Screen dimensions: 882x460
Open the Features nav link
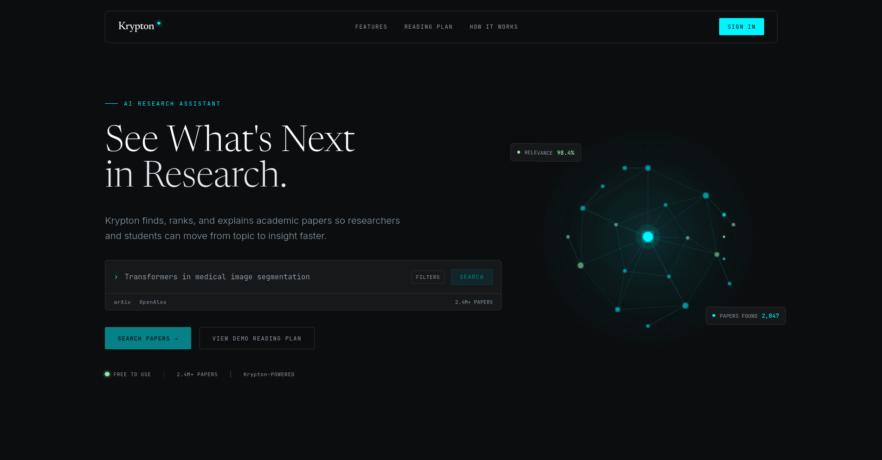371,27
